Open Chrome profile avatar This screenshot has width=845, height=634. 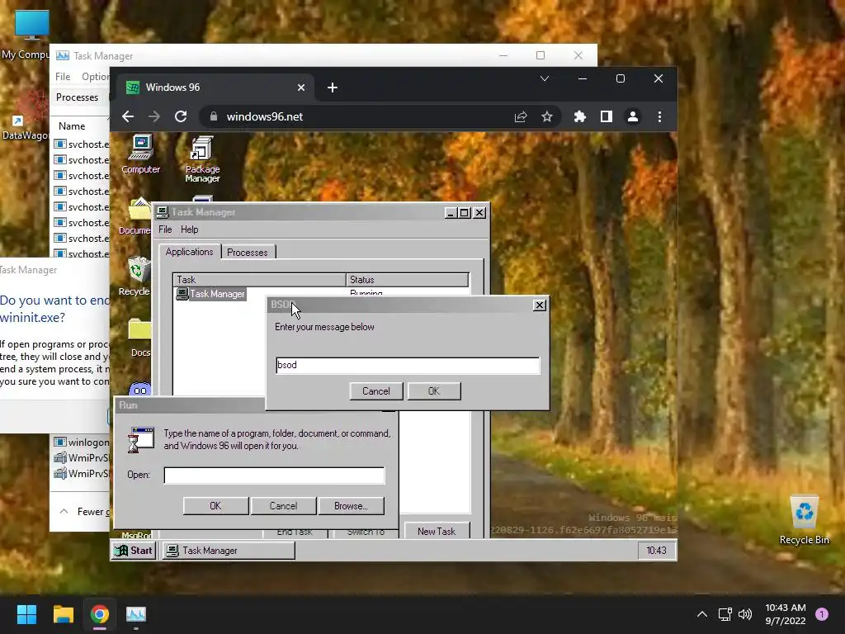point(633,116)
